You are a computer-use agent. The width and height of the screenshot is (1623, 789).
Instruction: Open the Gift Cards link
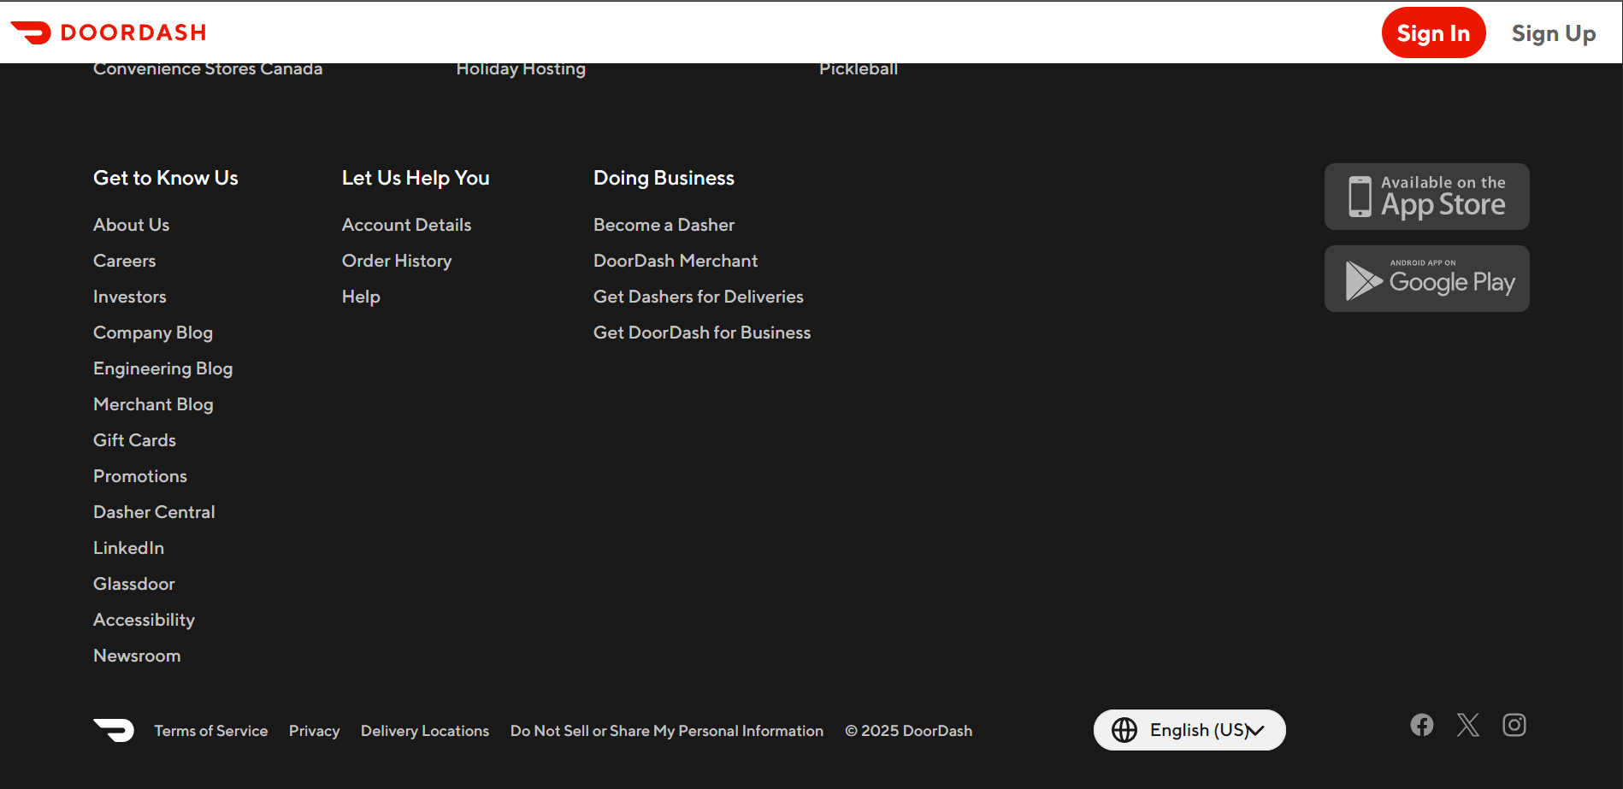134,440
